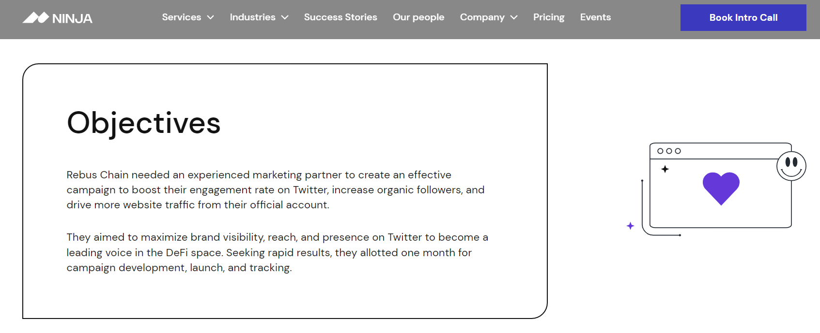Click the smiley face's left eye graphic
The image size is (820, 333).
pos(788,163)
